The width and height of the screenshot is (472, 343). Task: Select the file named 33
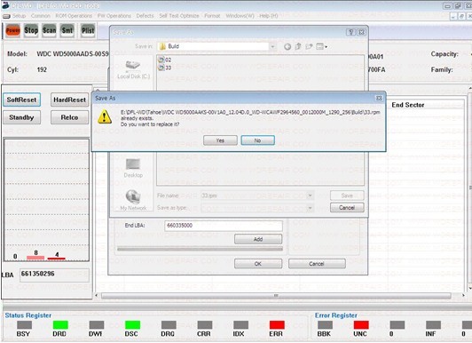coord(165,68)
